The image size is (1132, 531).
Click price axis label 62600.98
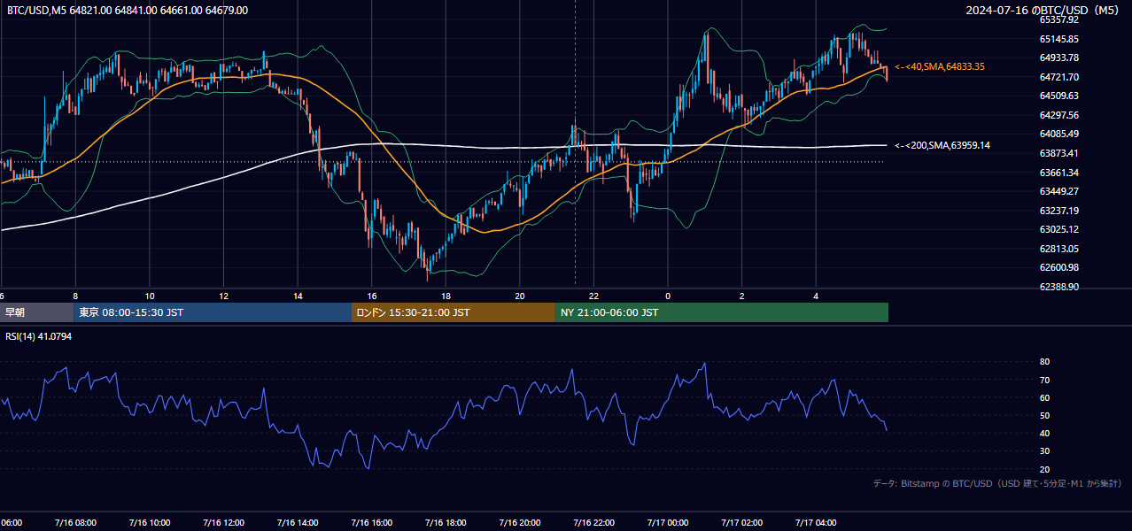click(x=1059, y=267)
